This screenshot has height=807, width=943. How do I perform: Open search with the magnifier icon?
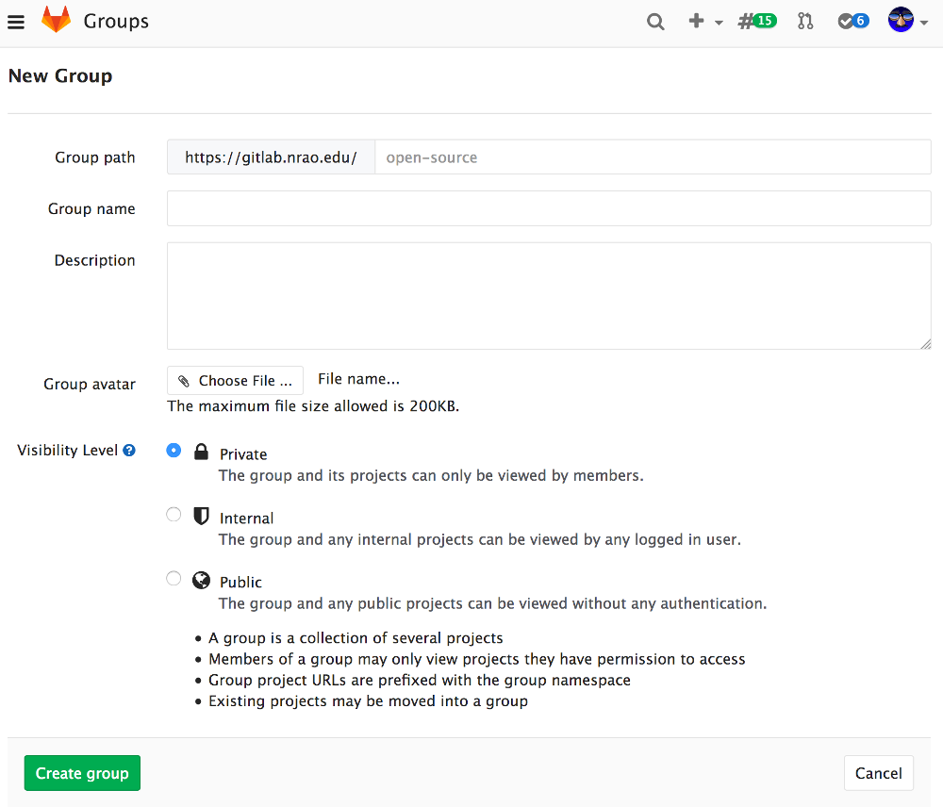tap(655, 22)
